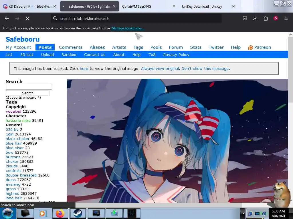Open the hatsune miku character tag
The width and height of the screenshot is (293, 219).
pyautogui.click(x=18, y=121)
